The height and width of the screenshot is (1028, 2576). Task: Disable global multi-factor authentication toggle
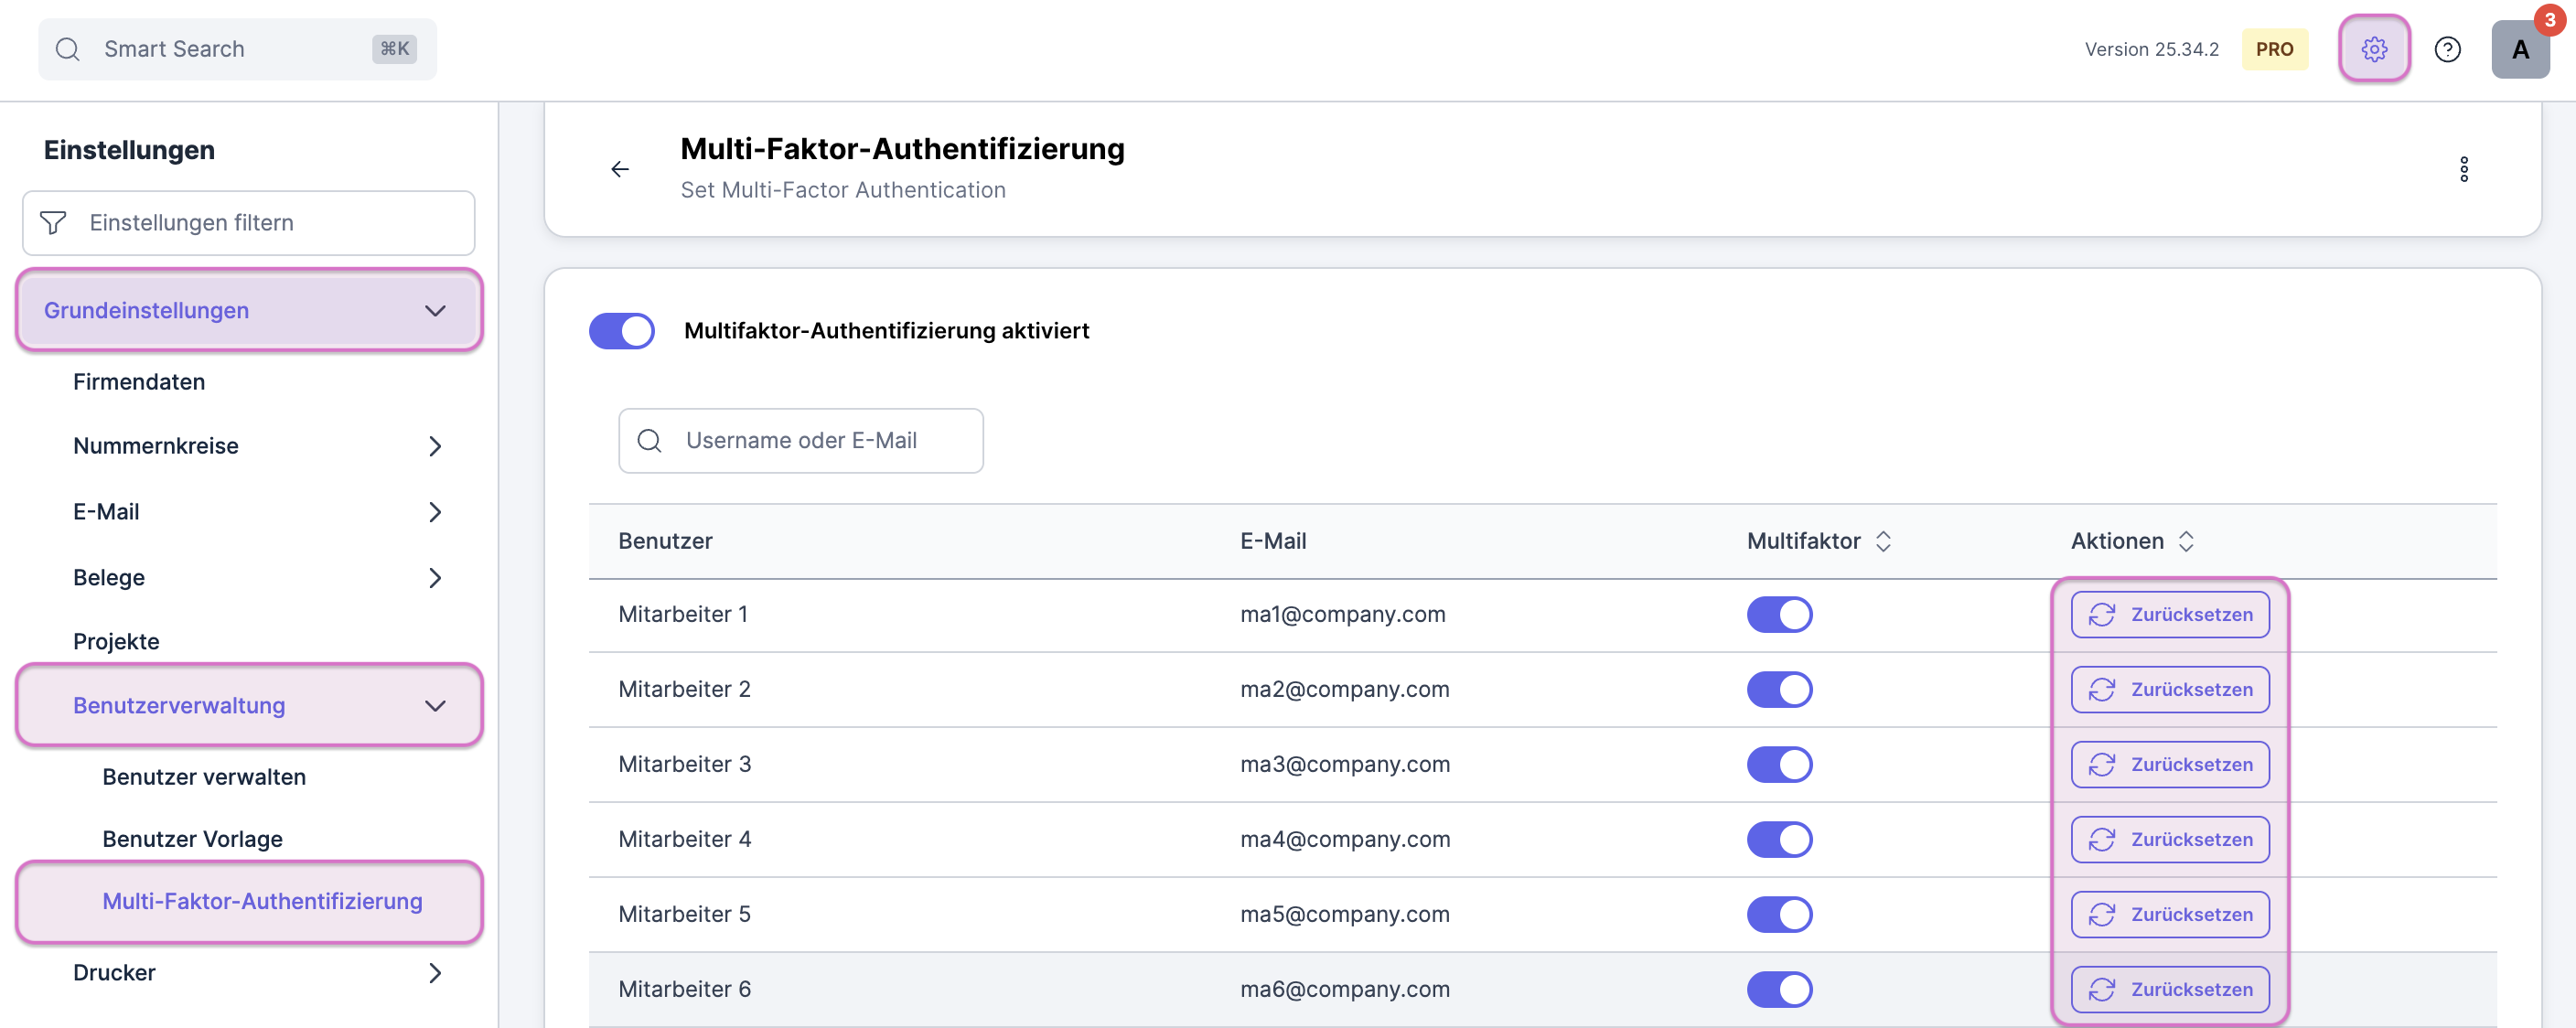point(621,331)
